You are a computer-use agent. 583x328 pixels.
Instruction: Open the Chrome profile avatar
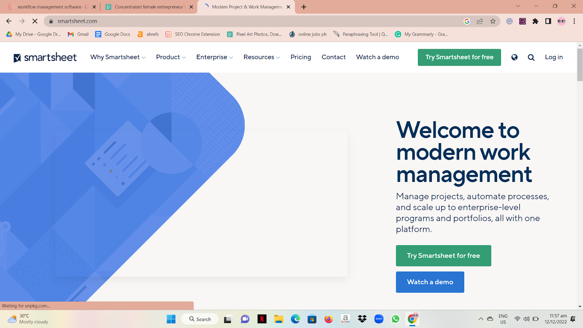[562, 21]
